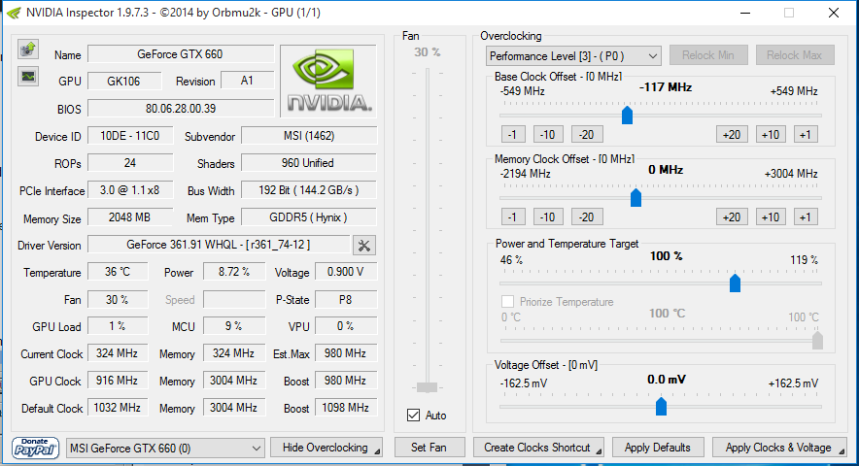Increase Base Clock Offset by 20
Screen dimensions: 859x466
(732, 135)
